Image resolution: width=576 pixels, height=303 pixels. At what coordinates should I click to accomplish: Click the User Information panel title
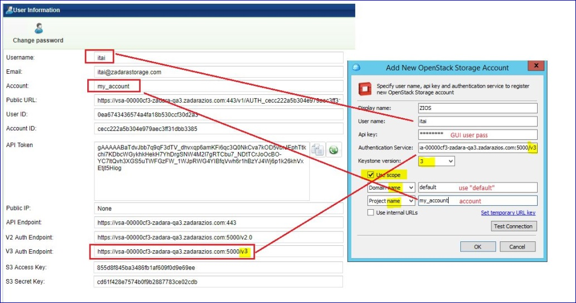point(36,10)
